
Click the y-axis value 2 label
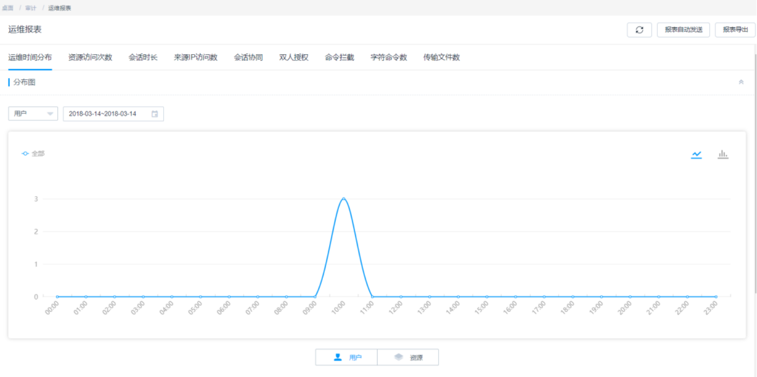coord(36,232)
